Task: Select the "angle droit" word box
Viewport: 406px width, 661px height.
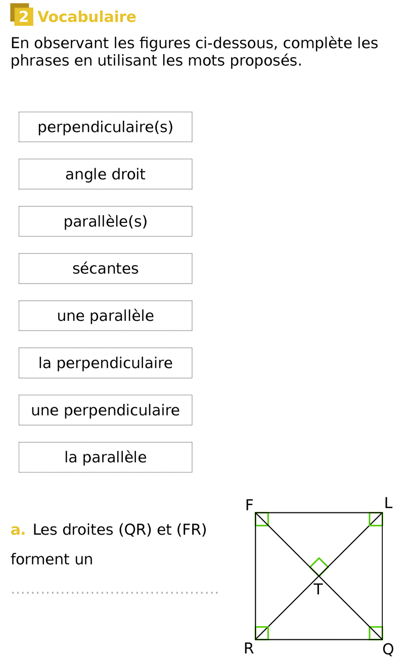Action: pyautogui.click(x=105, y=174)
